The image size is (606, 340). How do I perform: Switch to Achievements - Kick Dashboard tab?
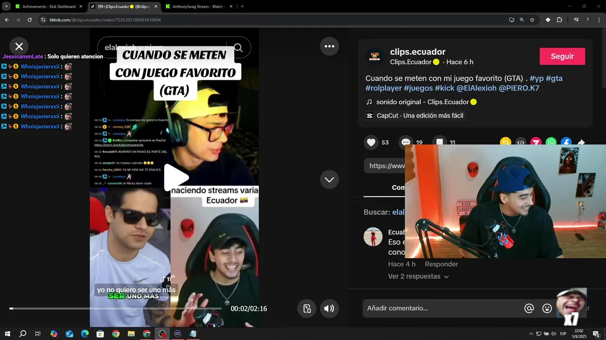click(49, 7)
